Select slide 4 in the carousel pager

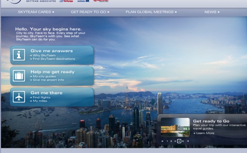[179, 141]
